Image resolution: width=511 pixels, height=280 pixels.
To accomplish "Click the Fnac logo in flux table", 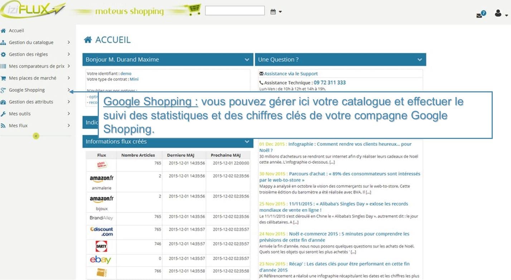I will (101, 272).
